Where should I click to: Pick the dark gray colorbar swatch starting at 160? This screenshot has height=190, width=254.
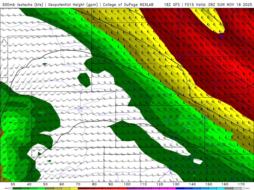(229, 188)
